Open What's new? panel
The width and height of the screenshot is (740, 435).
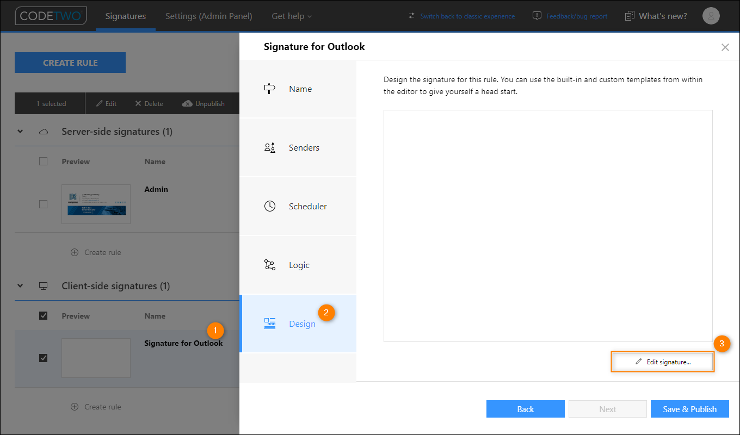click(663, 16)
